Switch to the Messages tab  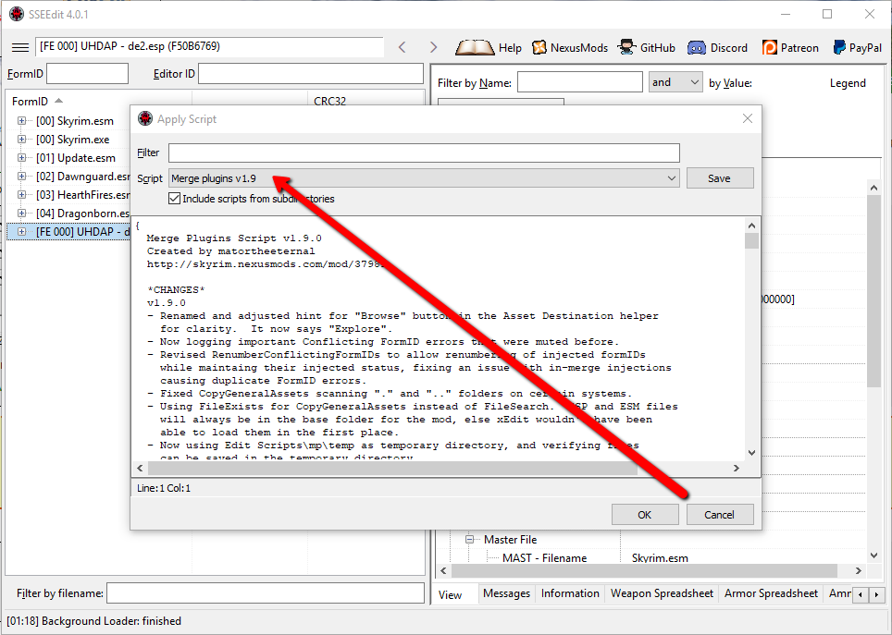tap(506, 593)
